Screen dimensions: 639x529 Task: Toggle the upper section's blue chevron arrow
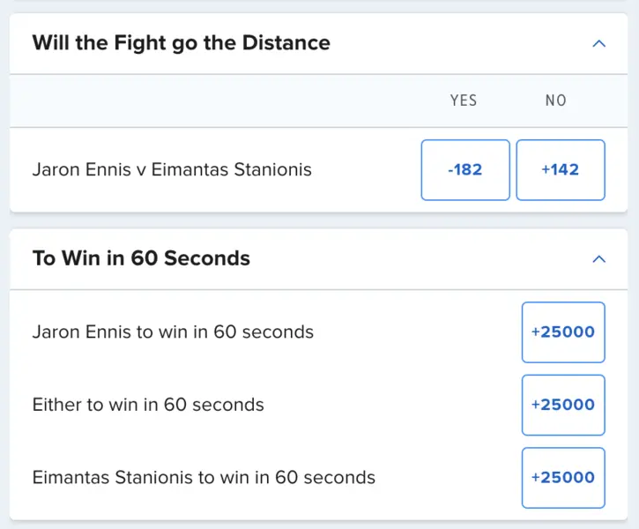point(599,43)
